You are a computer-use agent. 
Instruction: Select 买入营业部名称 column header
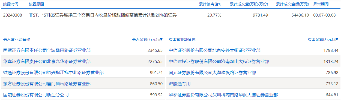16,39
